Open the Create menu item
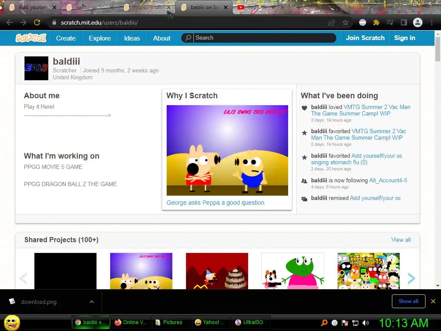441x331 pixels. point(66,38)
